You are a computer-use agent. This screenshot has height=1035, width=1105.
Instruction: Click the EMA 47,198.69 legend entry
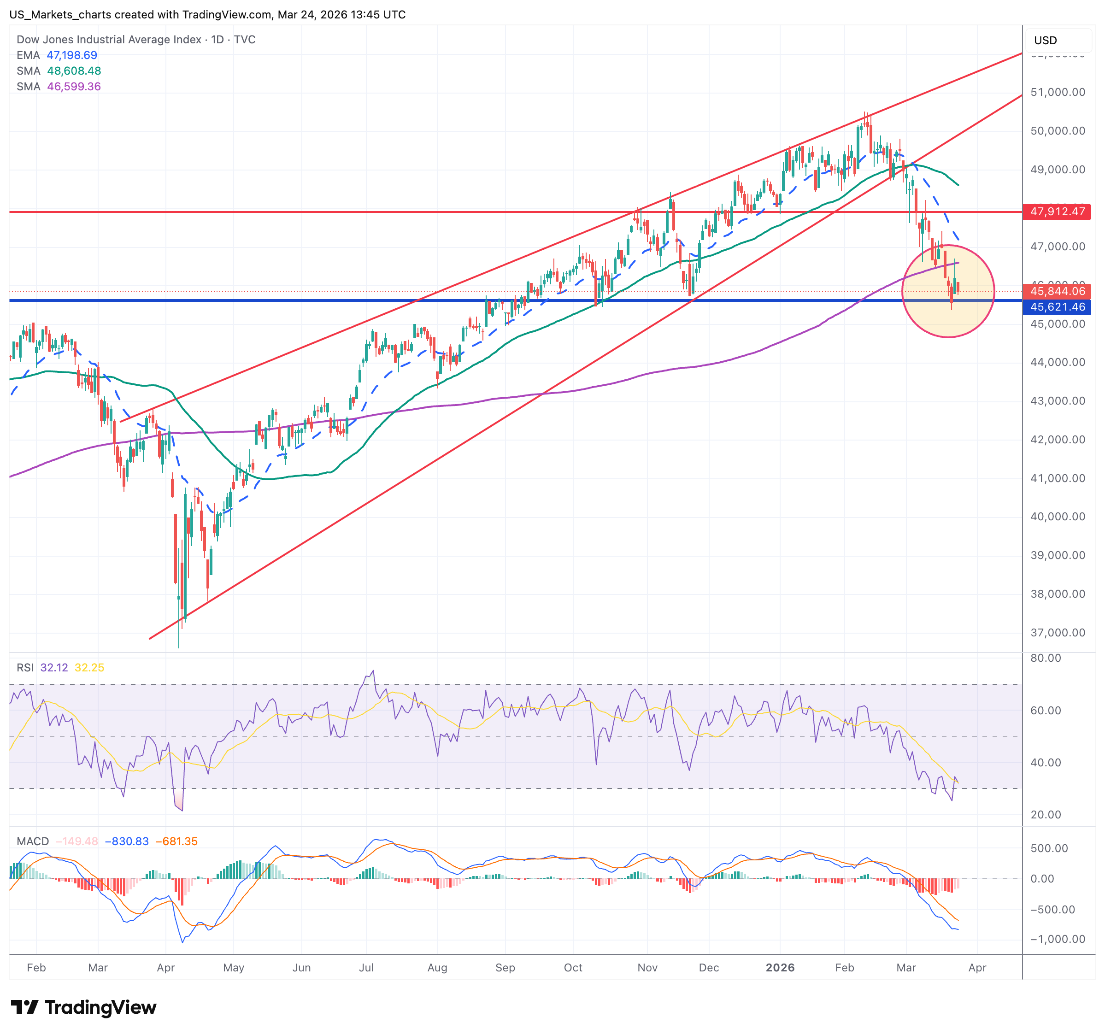pyautogui.click(x=57, y=55)
